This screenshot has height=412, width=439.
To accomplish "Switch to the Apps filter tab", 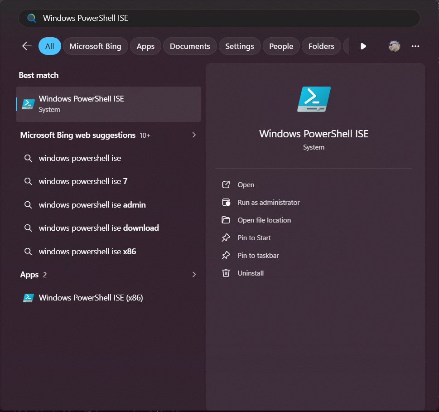I will [x=145, y=46].
